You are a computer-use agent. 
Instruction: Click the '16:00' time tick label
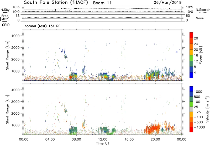(129, 140)
